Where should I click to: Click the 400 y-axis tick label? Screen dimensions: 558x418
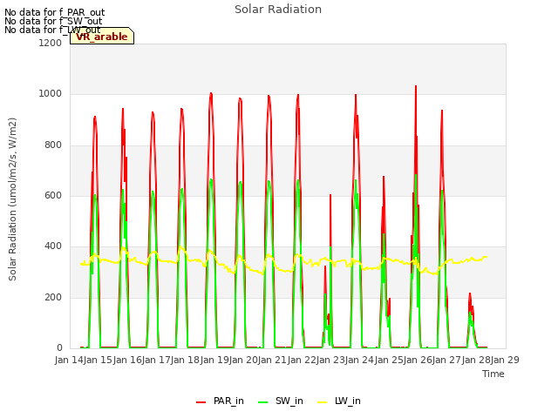tap(53, 246)
